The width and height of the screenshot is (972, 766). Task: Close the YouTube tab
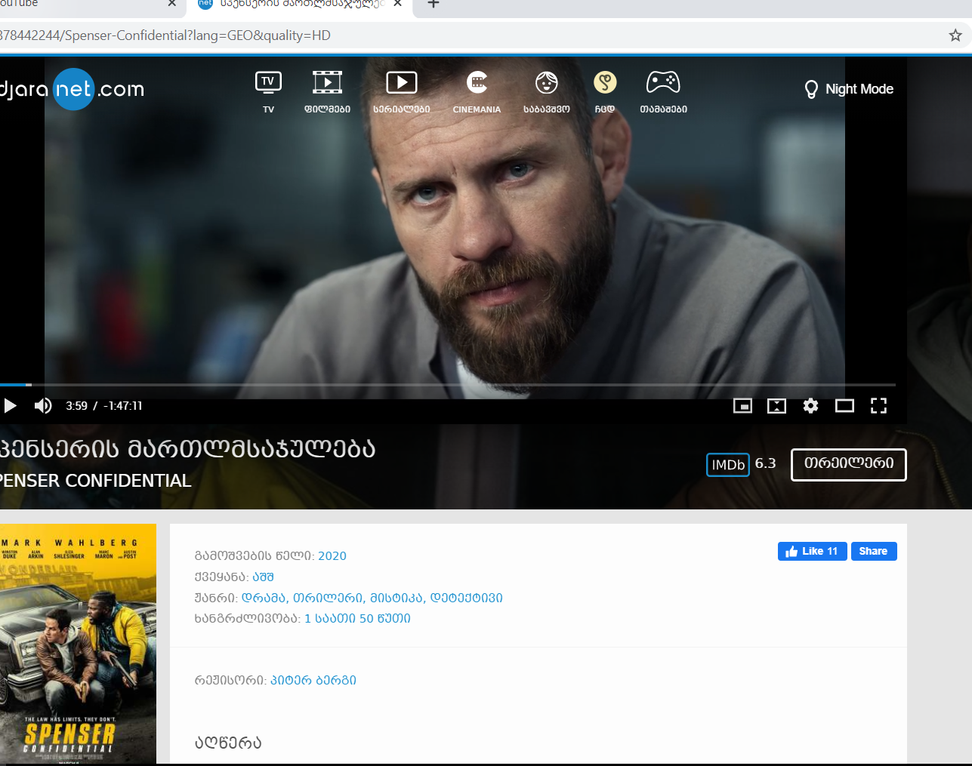[x=172, y=4]
